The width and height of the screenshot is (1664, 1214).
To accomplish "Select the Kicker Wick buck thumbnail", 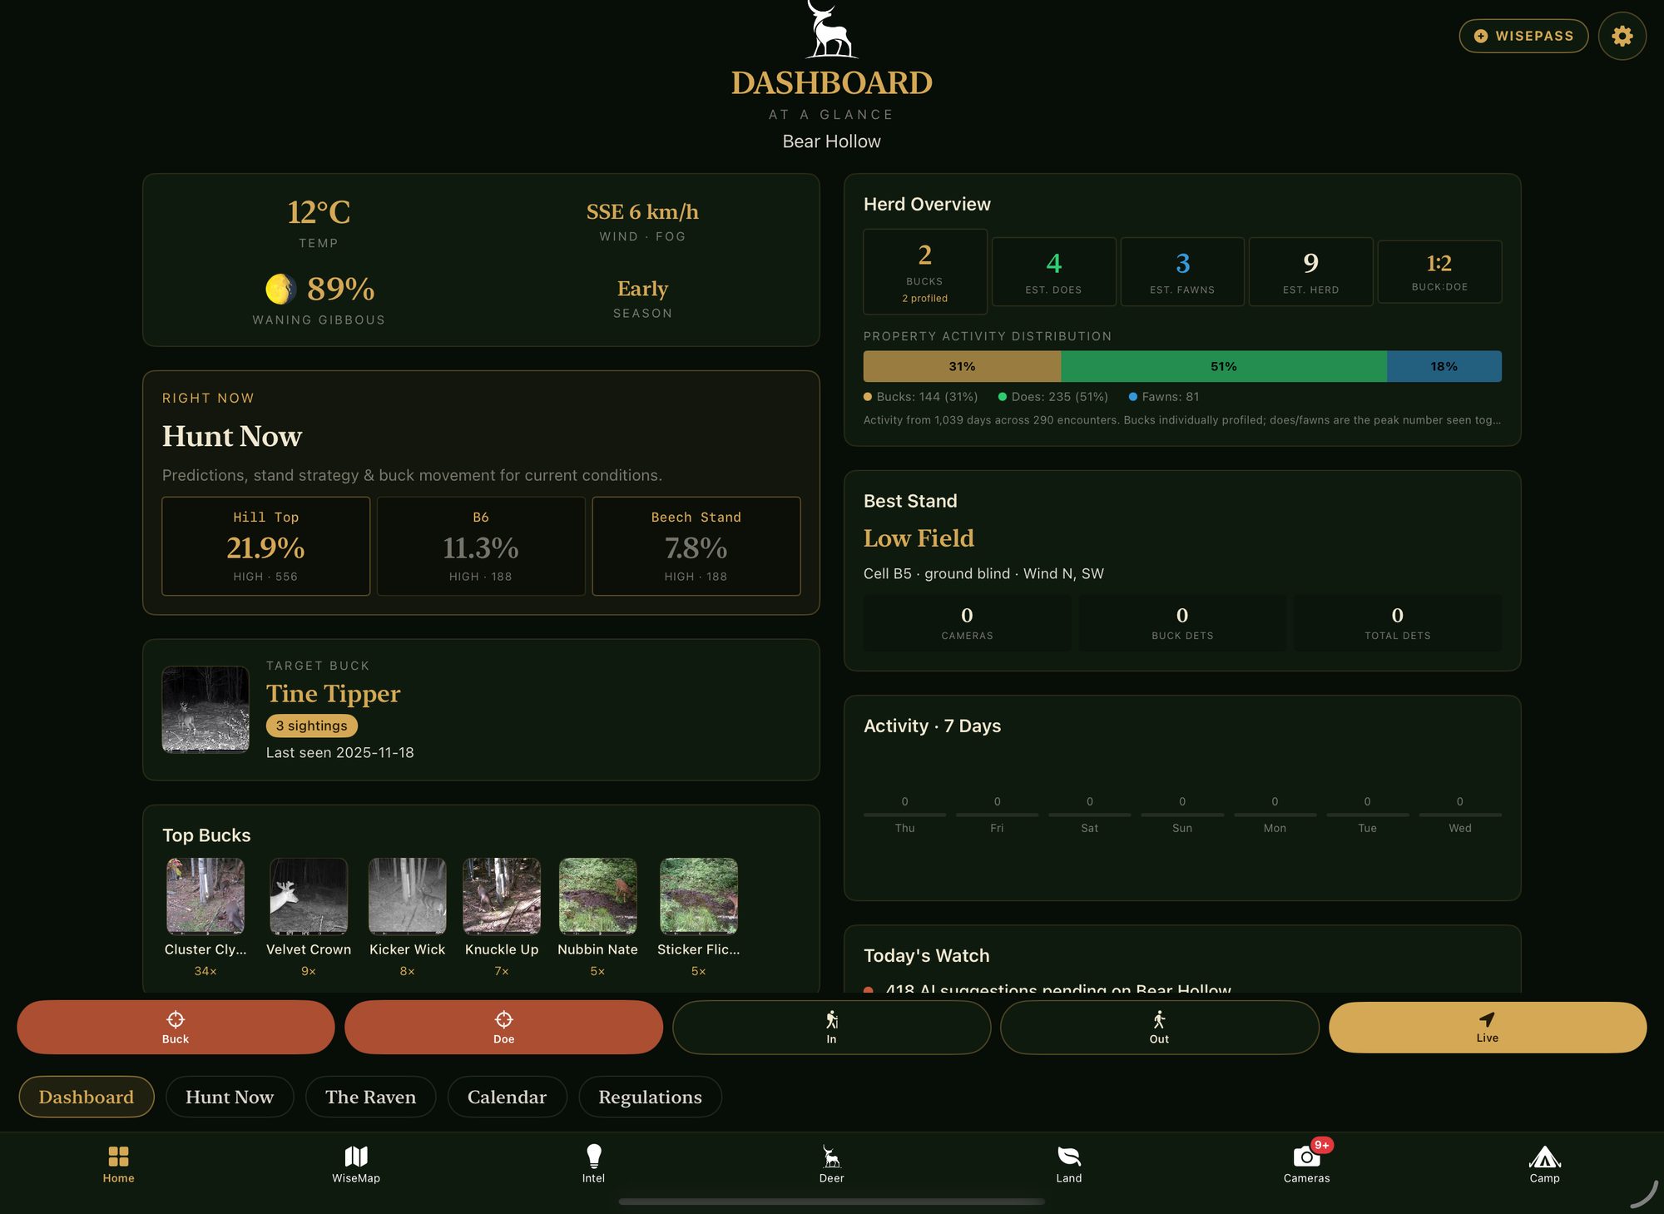I will click(407, 896).
